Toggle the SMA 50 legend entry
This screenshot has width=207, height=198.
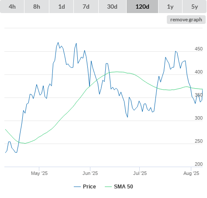coord(124,187)
